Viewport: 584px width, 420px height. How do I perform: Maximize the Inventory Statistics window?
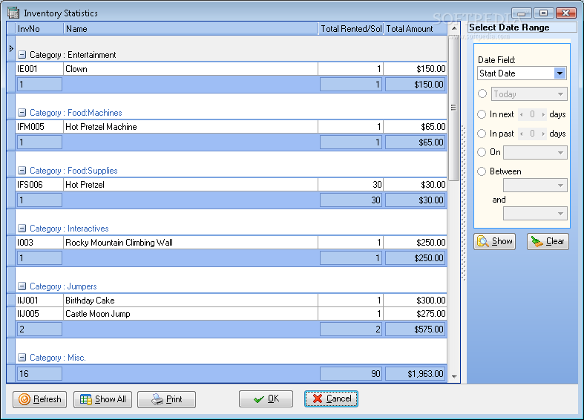point(543,13)
